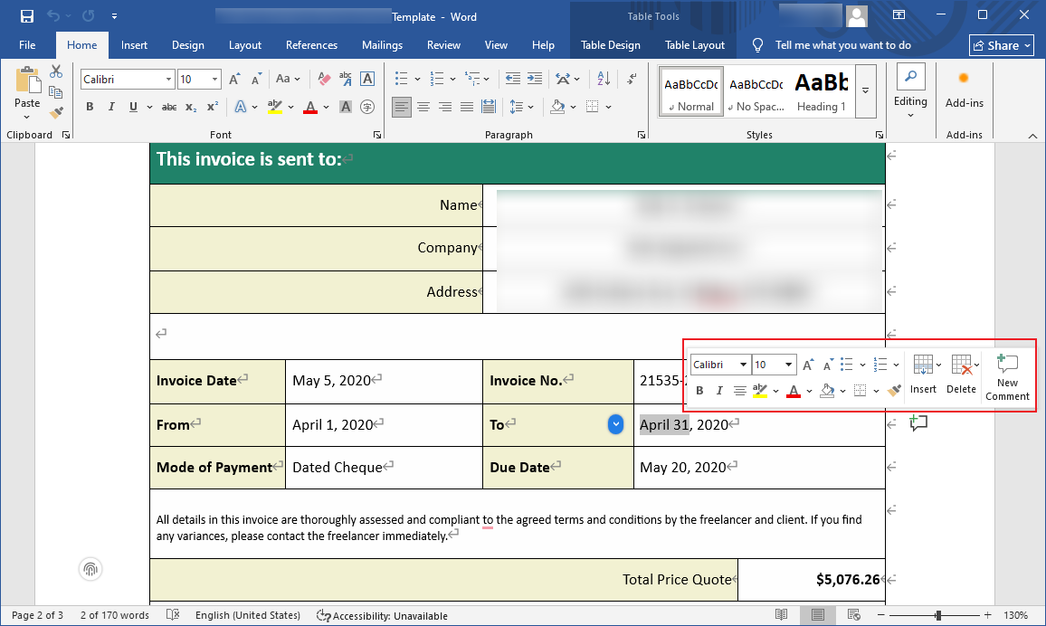This screenshot has height=626, width=1046.
Task: Toggle Underline in the Font group
Action: (132, 107)
